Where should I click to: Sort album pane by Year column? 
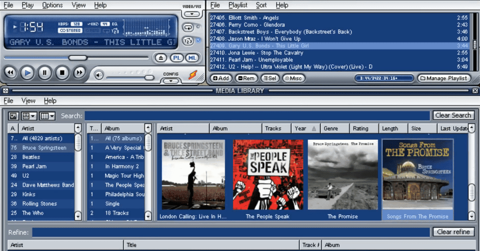tap(305, 128)
